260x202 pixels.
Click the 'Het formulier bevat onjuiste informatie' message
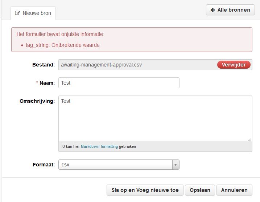[60, 34]
